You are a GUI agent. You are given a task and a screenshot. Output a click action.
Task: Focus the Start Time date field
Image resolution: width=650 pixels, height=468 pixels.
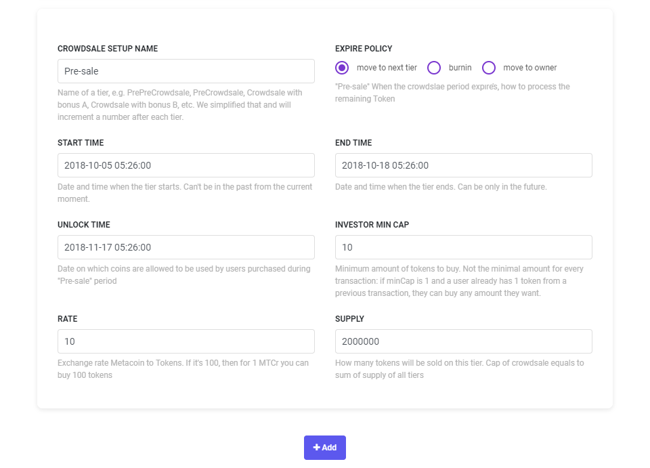(186, 165)
